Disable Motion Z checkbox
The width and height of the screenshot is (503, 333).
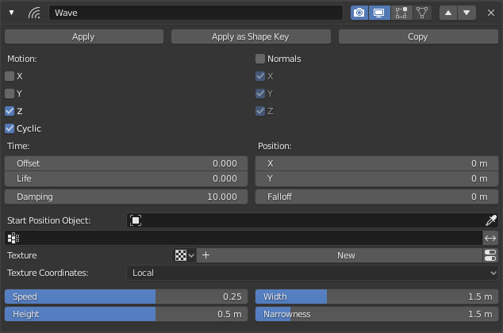tap(10, 111)
